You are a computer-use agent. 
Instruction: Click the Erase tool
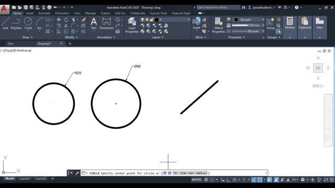[x=84, y=20]
